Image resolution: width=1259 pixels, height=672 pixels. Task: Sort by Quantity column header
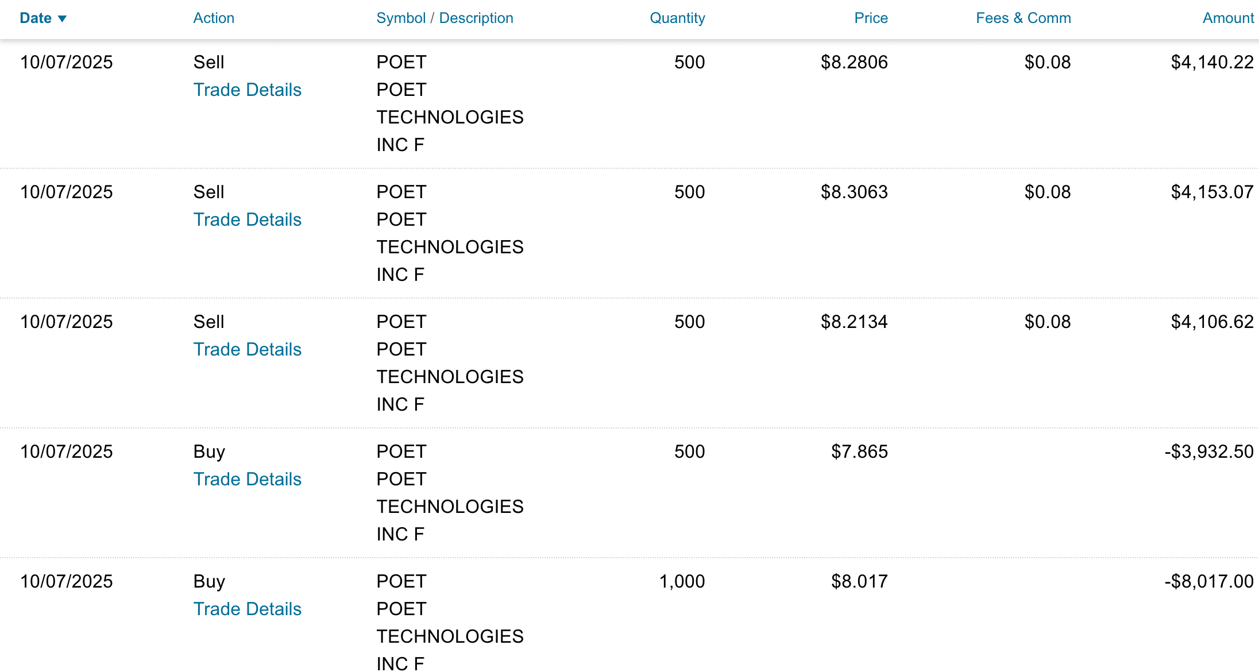(x=677, y=18)
